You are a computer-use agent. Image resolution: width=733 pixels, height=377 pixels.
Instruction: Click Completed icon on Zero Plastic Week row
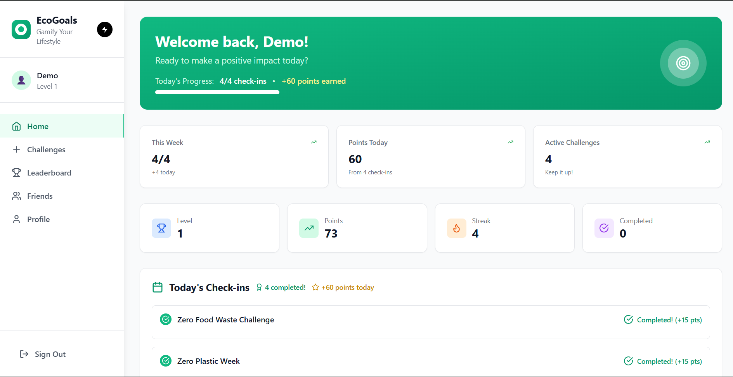(x=629, y=361)
